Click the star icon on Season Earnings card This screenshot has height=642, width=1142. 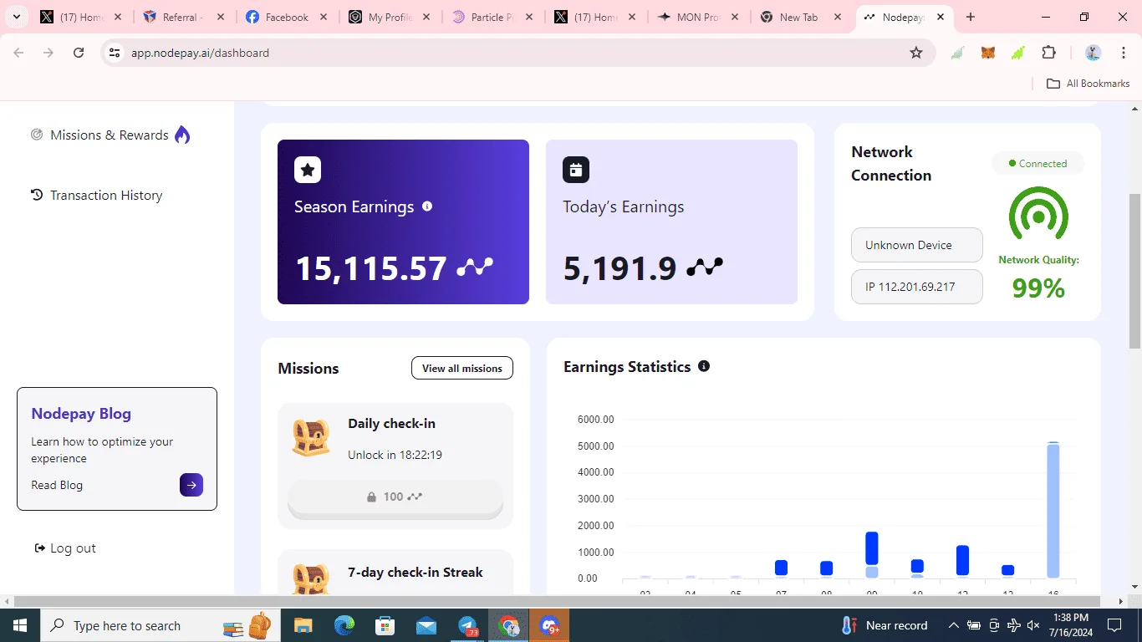(308, 170)
